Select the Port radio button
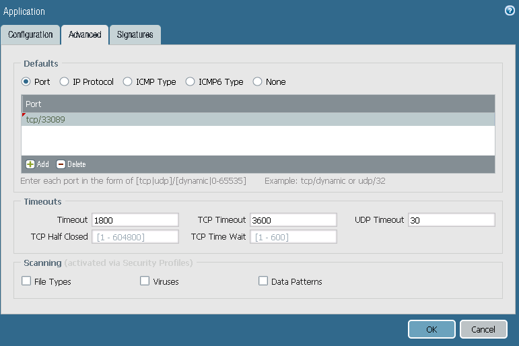 coord(26,81)
